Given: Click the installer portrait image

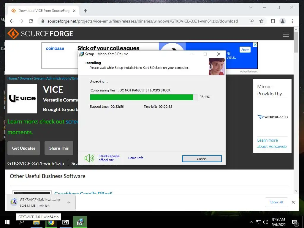Looking at the screenshot, I should (x=217, y=66).
